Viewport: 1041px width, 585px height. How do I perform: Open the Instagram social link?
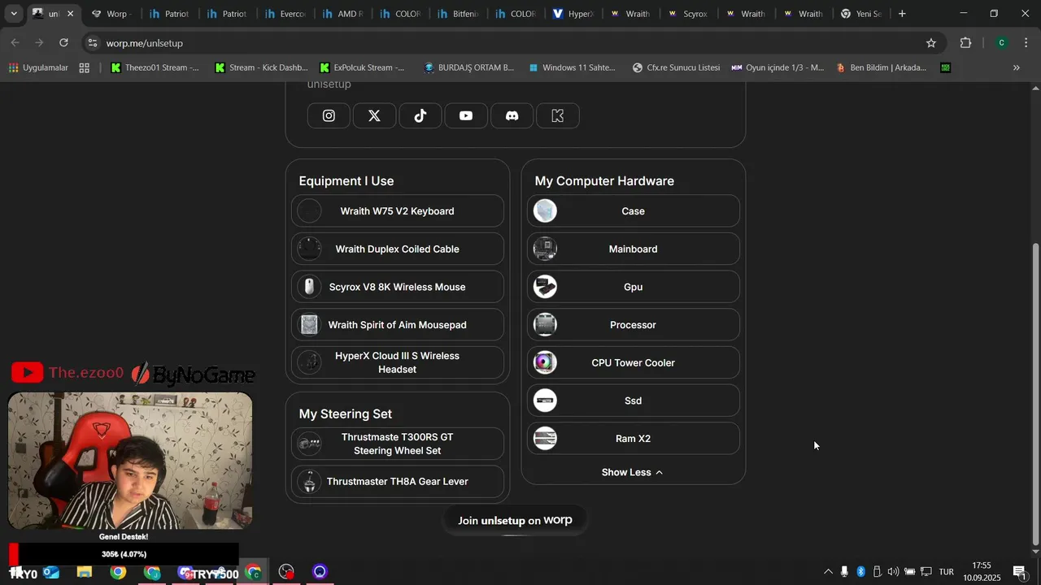pos(329,115)
